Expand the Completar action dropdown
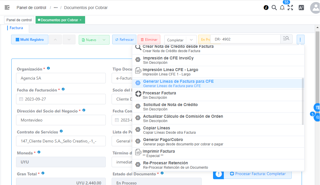This screenshot has width=320, height=185. click(x=191, y=40)
